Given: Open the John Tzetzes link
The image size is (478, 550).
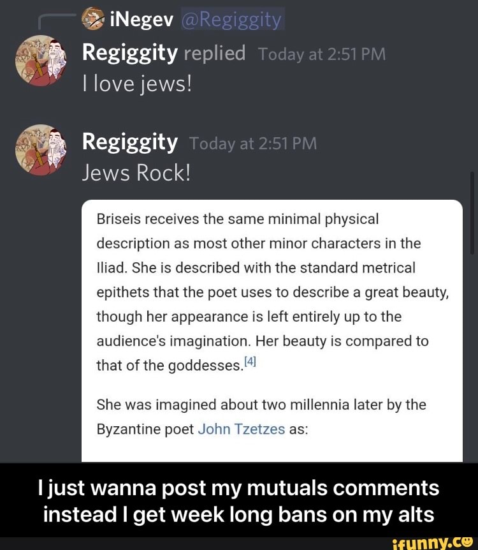Looking at the screenshot, I should (241, 429).
